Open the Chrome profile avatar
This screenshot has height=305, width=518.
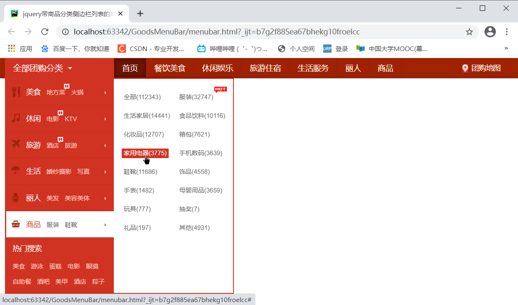490,32
